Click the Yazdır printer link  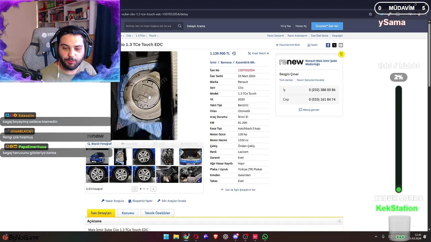point(312,45)
